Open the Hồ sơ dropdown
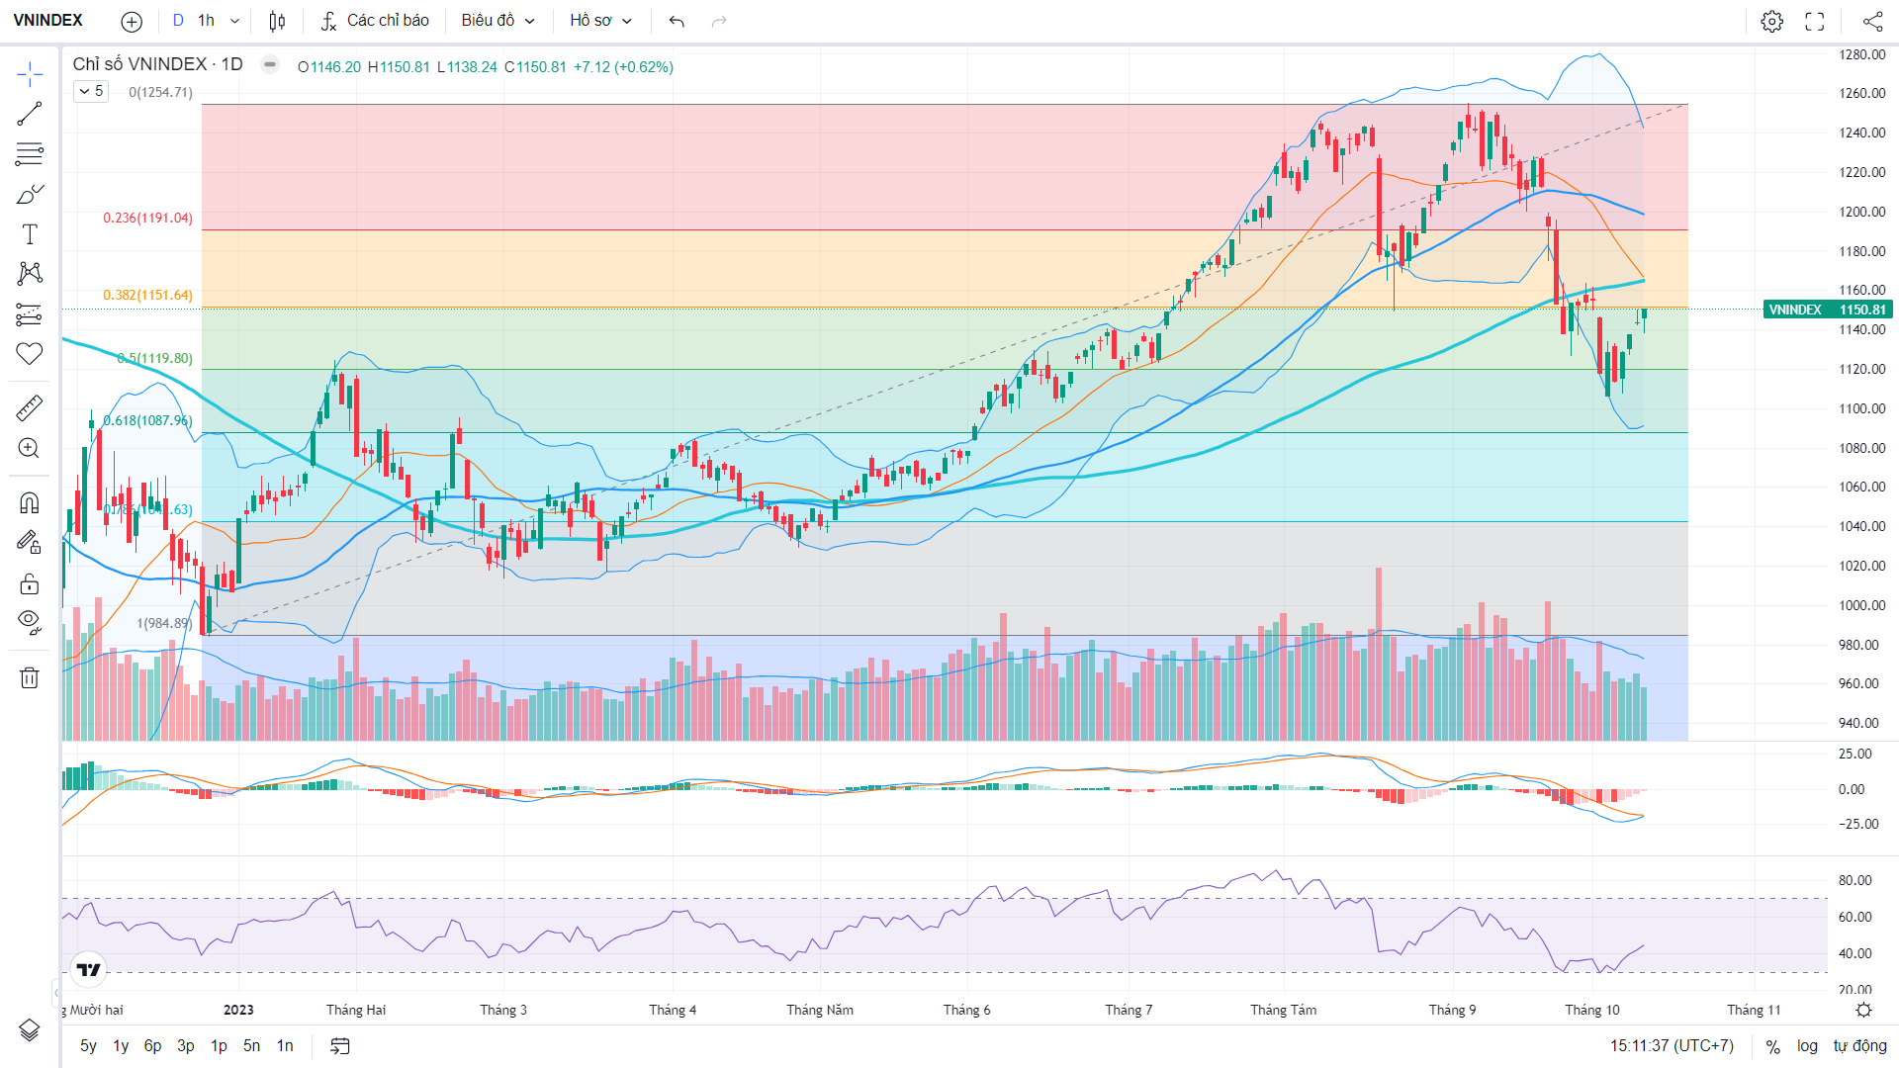Image resolution: width=1899 pixels, height=1068 pixels. pyautogui.click(x=600, y=21)
